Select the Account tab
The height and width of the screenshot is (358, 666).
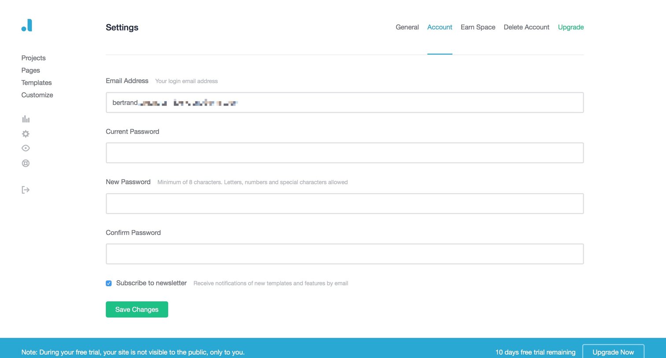click(440, 27)
